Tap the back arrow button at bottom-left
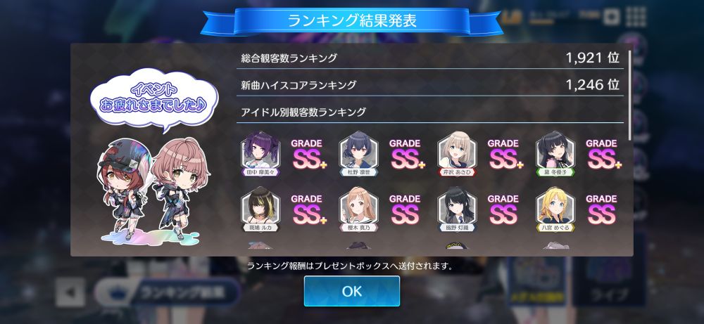The width and height of the screenshot is (704, 324). coord(70,292)
